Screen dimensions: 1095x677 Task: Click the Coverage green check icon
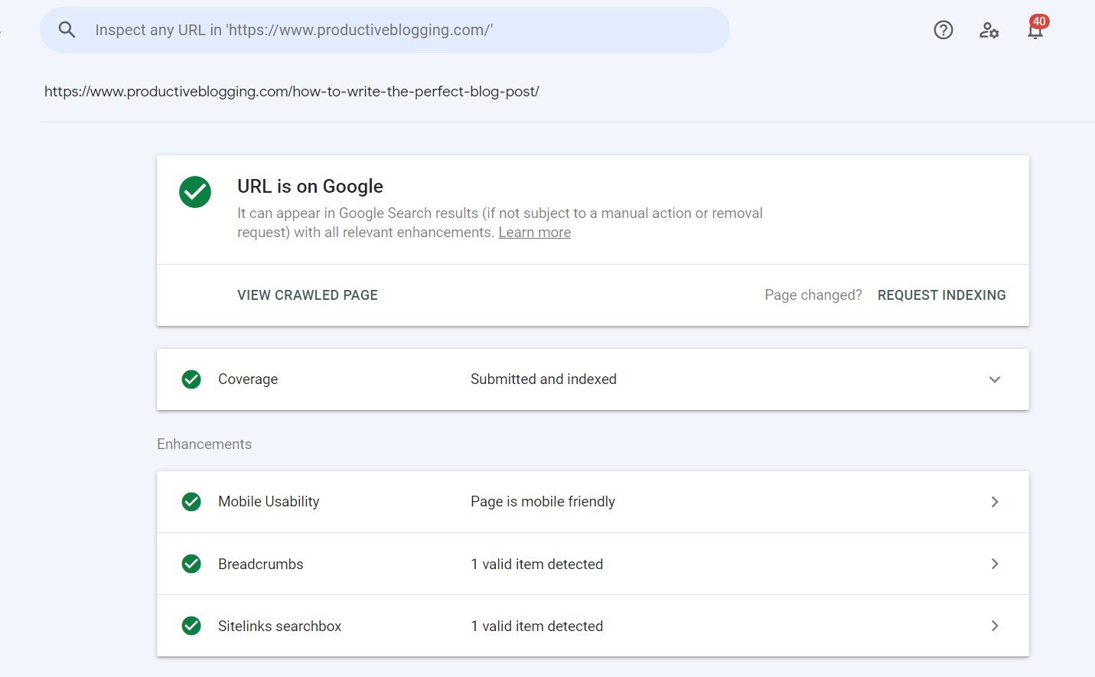coord(191,379)
